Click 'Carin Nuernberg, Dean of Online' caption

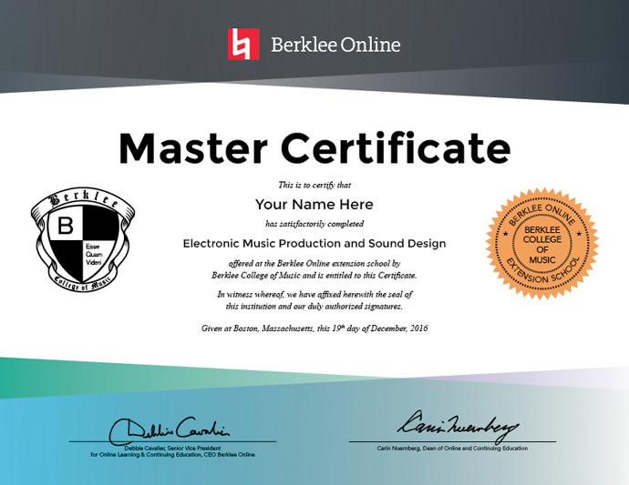[452, 449]
